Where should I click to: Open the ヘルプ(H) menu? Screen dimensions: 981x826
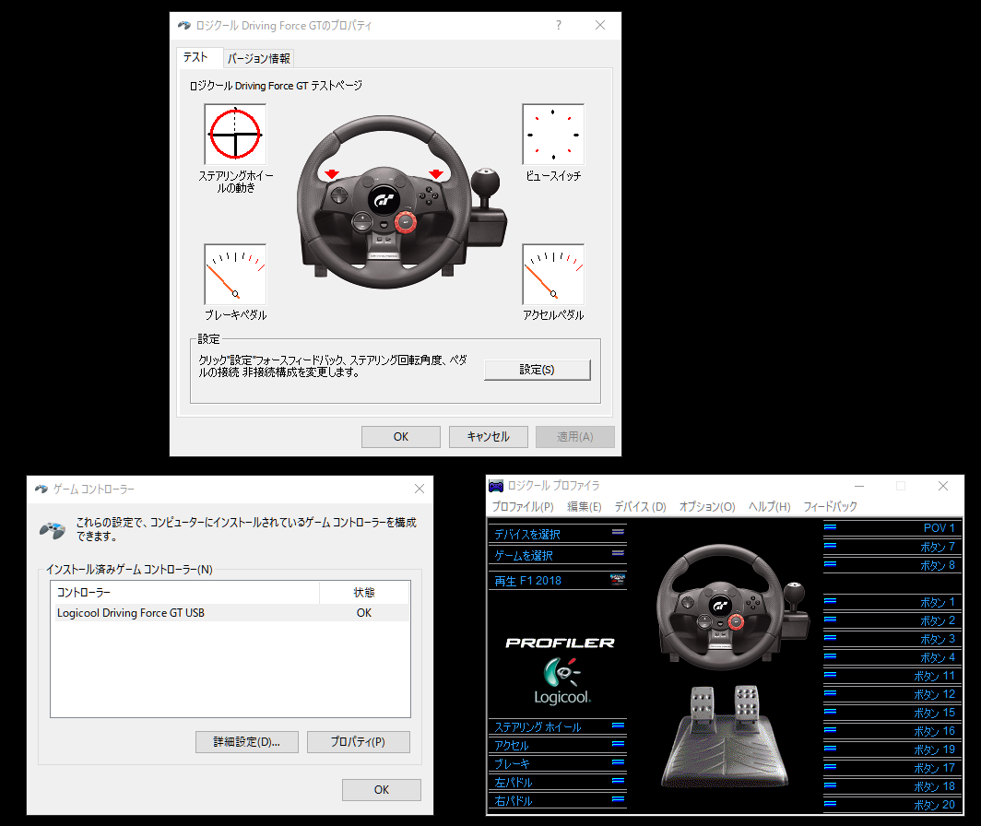pos(770,506)
